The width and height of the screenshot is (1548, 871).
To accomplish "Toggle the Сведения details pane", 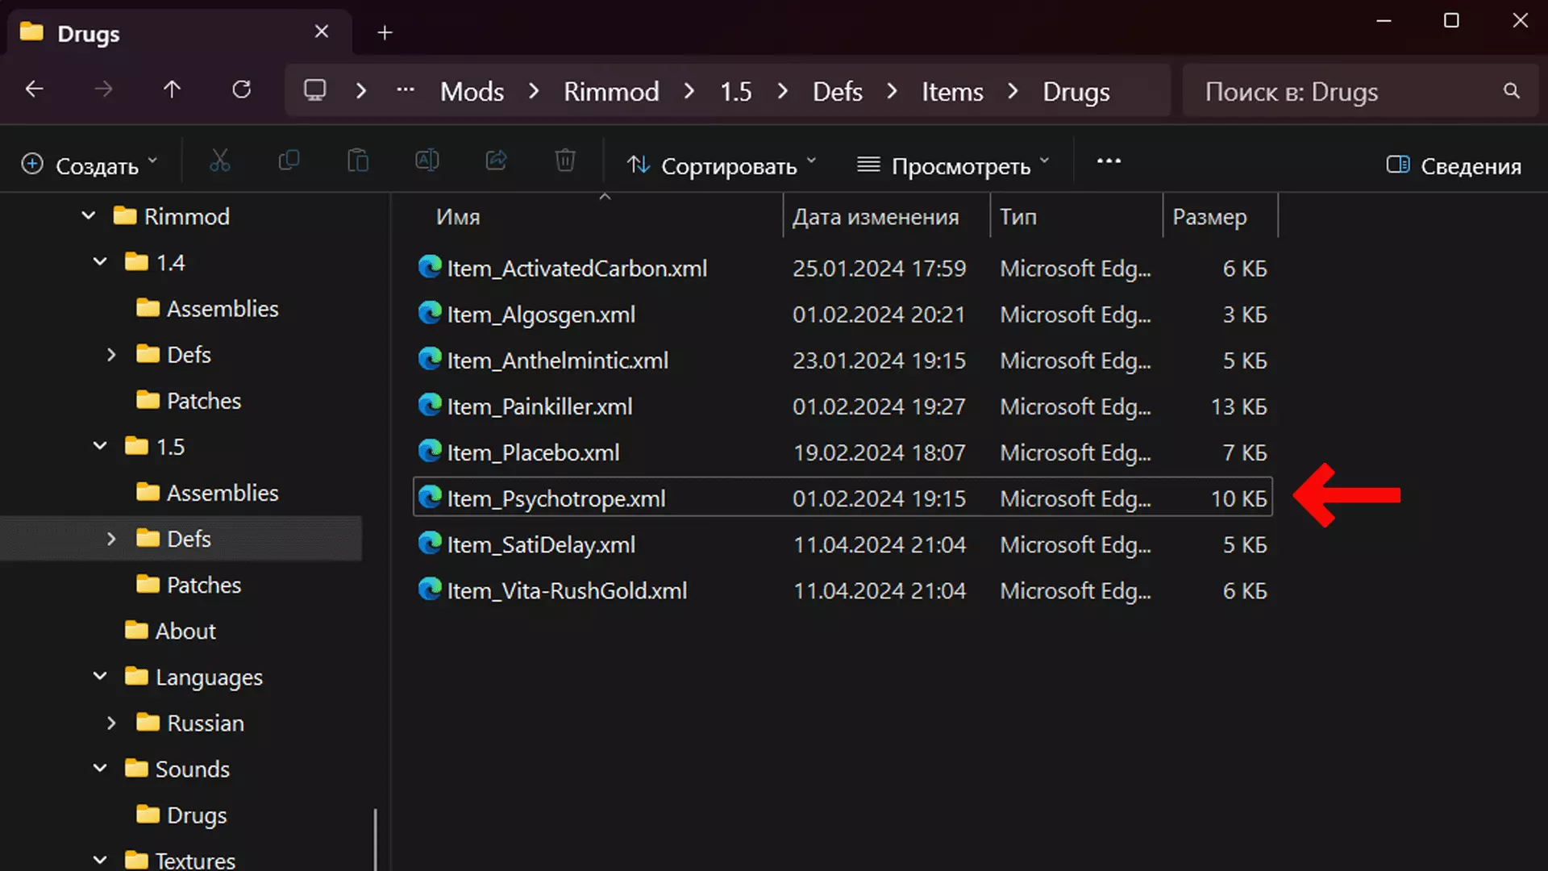I will point(1454,165).
